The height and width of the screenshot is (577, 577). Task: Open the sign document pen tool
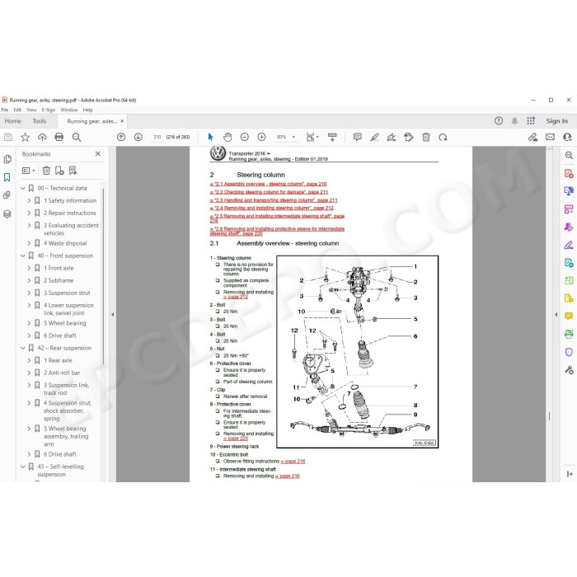pos(392,138)
